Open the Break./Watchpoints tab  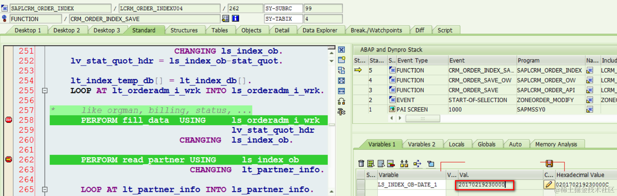pyautogui.click(x=376, y=30)
